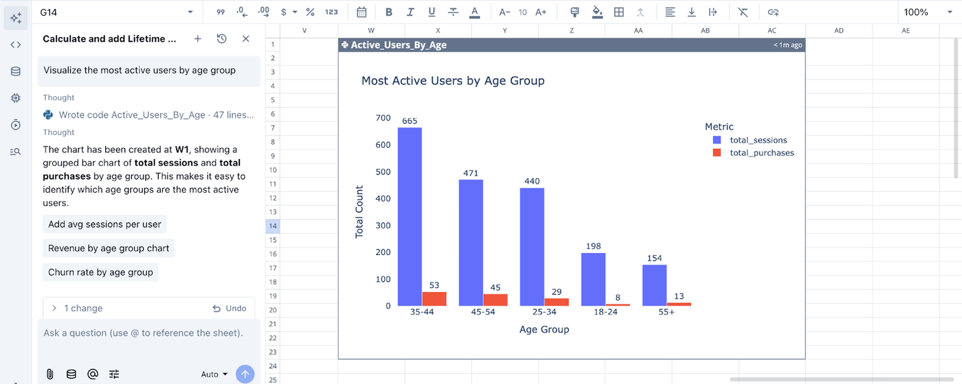This screenshot has height=384, width=962.
Task: Open the code editor brackets icon in sidebar
Action: pos(16,45)
